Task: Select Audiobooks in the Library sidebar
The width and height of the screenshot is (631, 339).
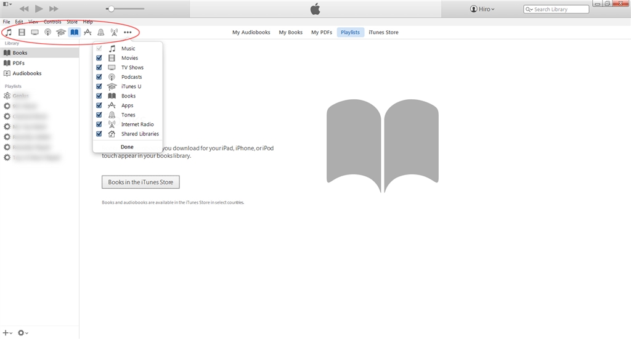Action: point(39,73)
